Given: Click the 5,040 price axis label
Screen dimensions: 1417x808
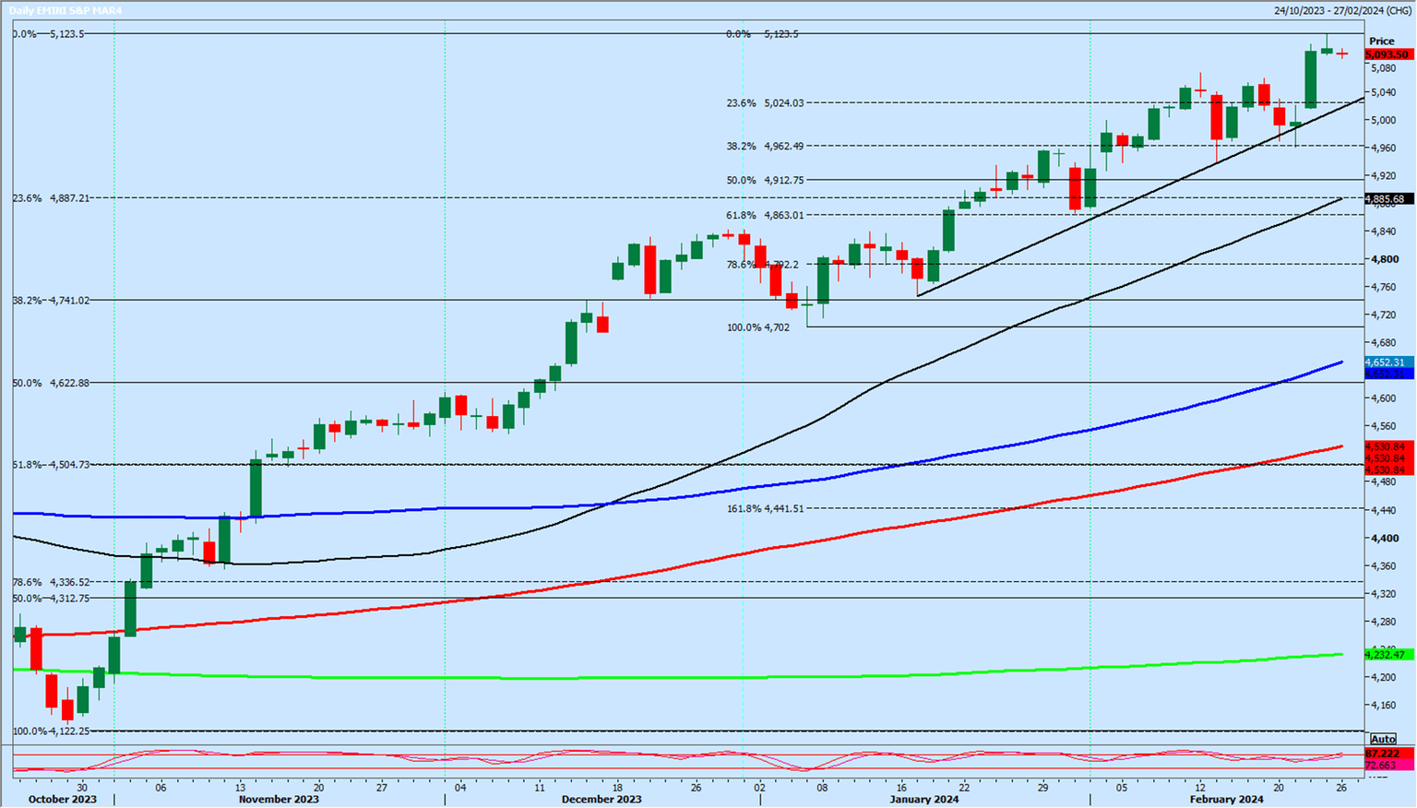Looking at the screenshot, I should pyautogui.click(x=1382, y=92).
